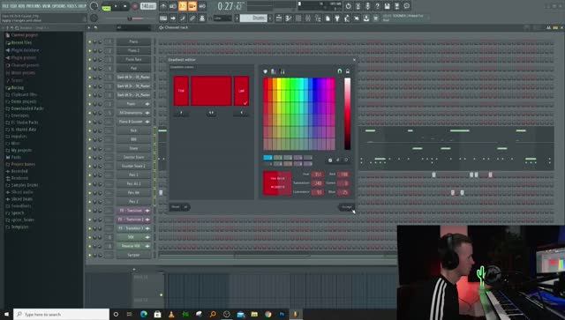Mute the 808 channel via its green LED
Screen dimensions: 565x320
(x=90, y=139)
